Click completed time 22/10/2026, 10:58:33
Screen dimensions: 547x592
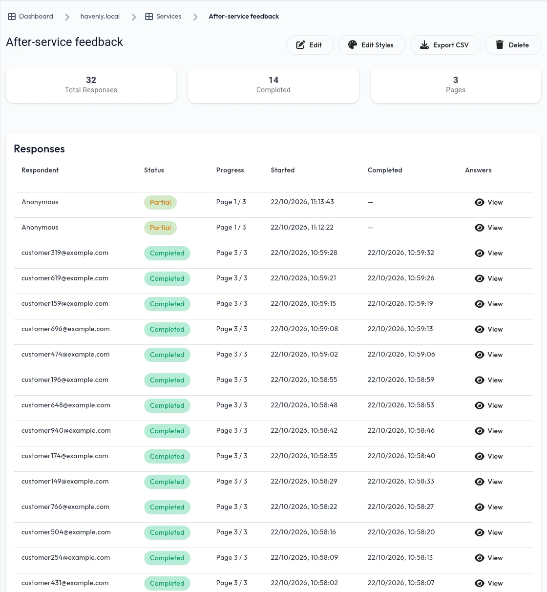[401, 482]
